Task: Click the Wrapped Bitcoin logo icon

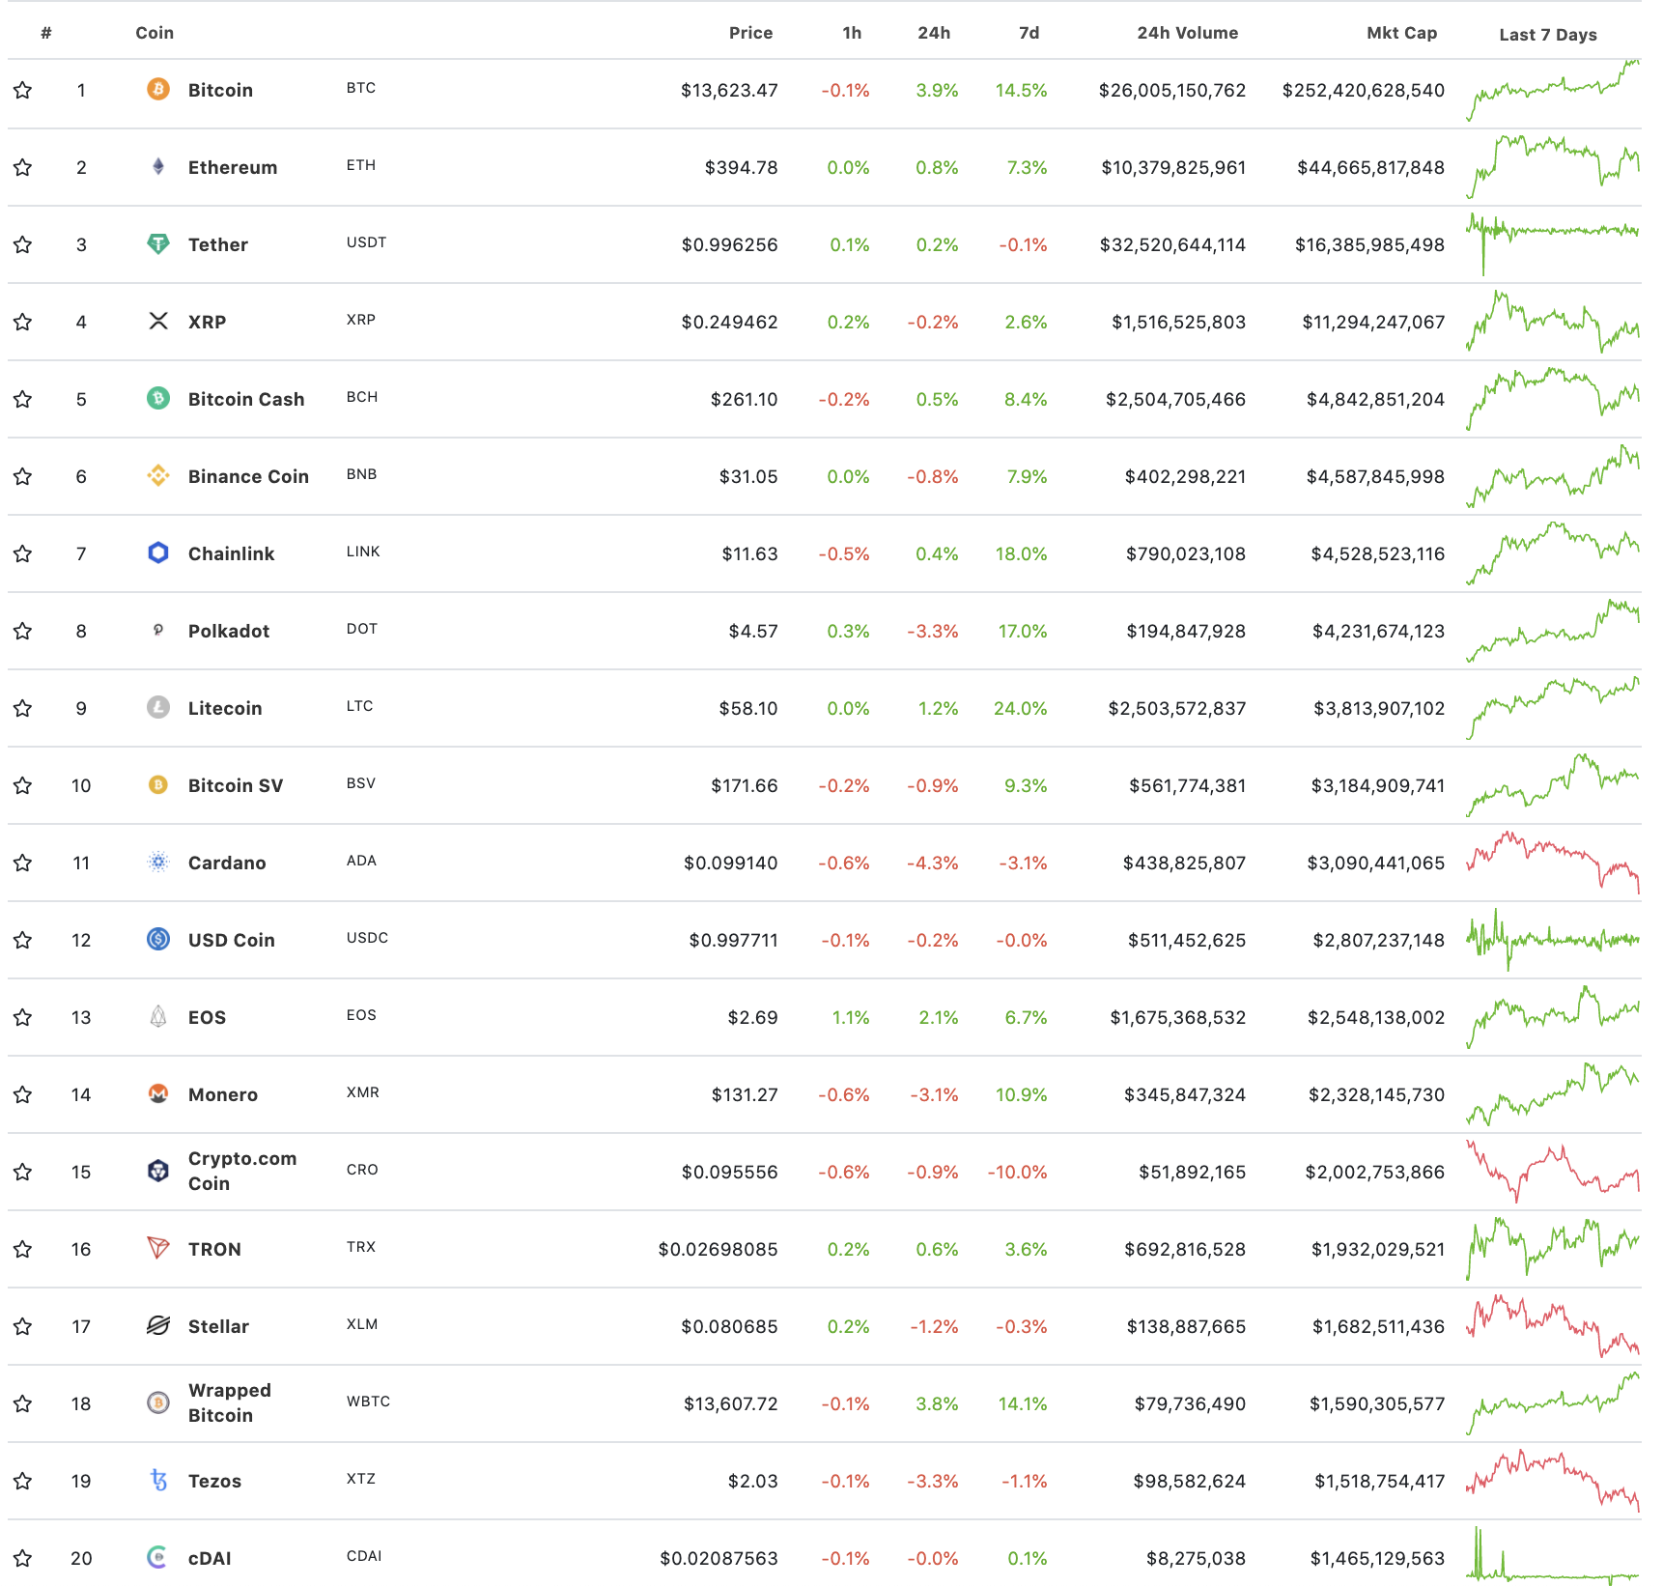Action: click(x=158, y=1402)
